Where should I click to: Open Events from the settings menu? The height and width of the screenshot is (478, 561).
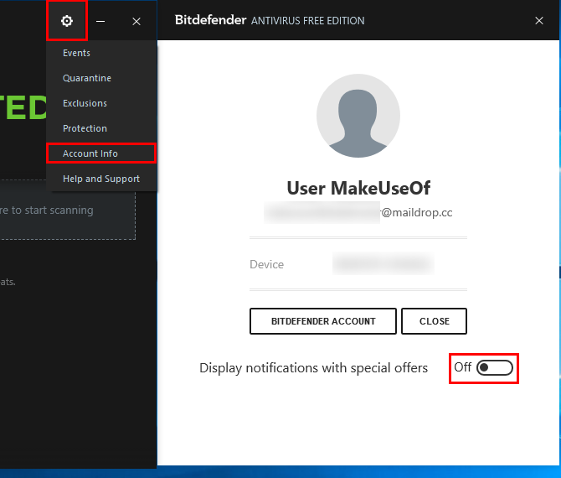click(x=76, y=53)
